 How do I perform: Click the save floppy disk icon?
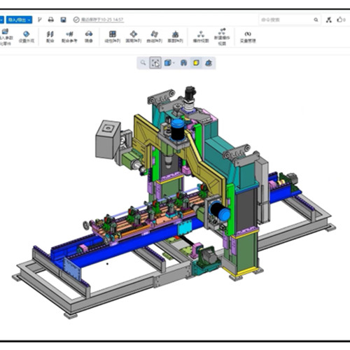(x=63, y=20)
